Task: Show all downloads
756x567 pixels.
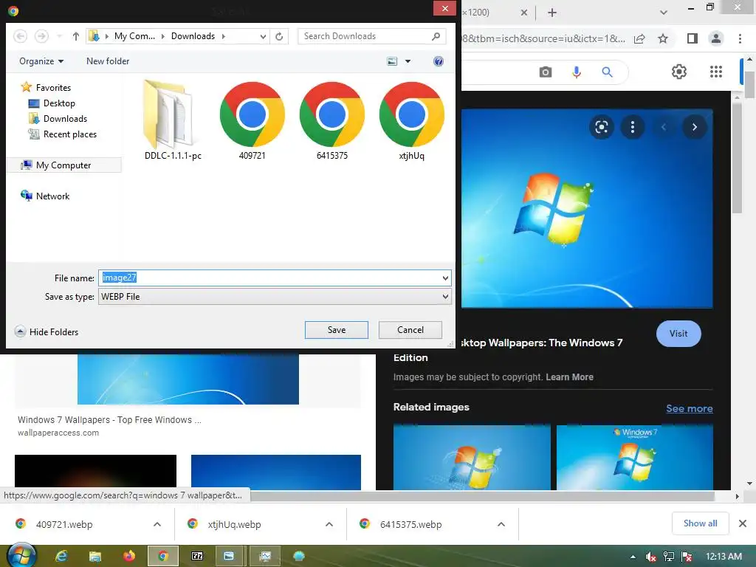Action: click(x=700, y=523)
